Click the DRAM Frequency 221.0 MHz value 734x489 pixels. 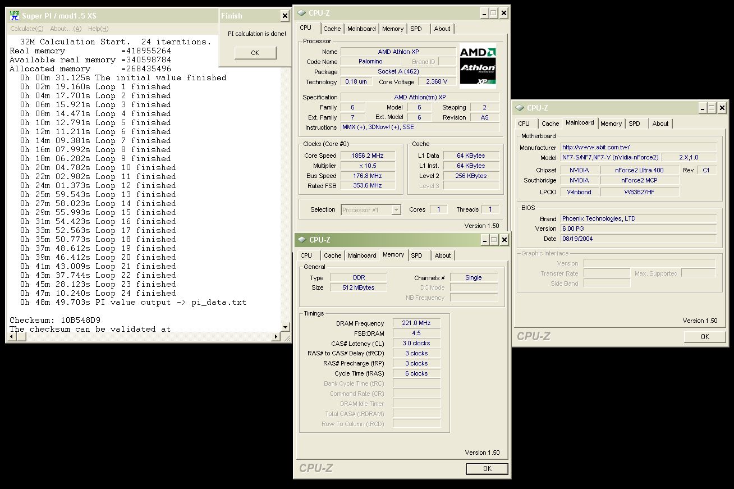(416, 323)
